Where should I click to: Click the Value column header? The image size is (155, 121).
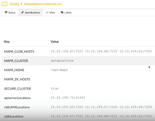55,42
